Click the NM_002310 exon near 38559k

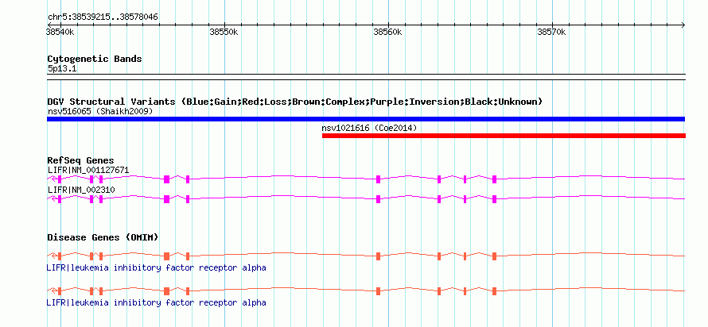click(x=379, y=199)
